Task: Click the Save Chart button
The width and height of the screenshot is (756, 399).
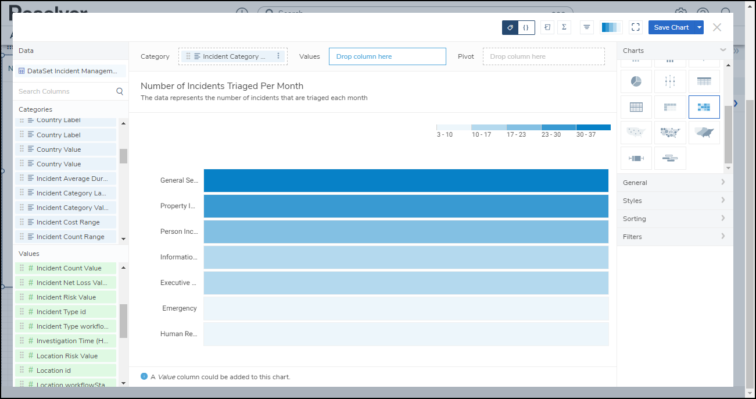Action: pyautogui.click(x=671, y=27)
